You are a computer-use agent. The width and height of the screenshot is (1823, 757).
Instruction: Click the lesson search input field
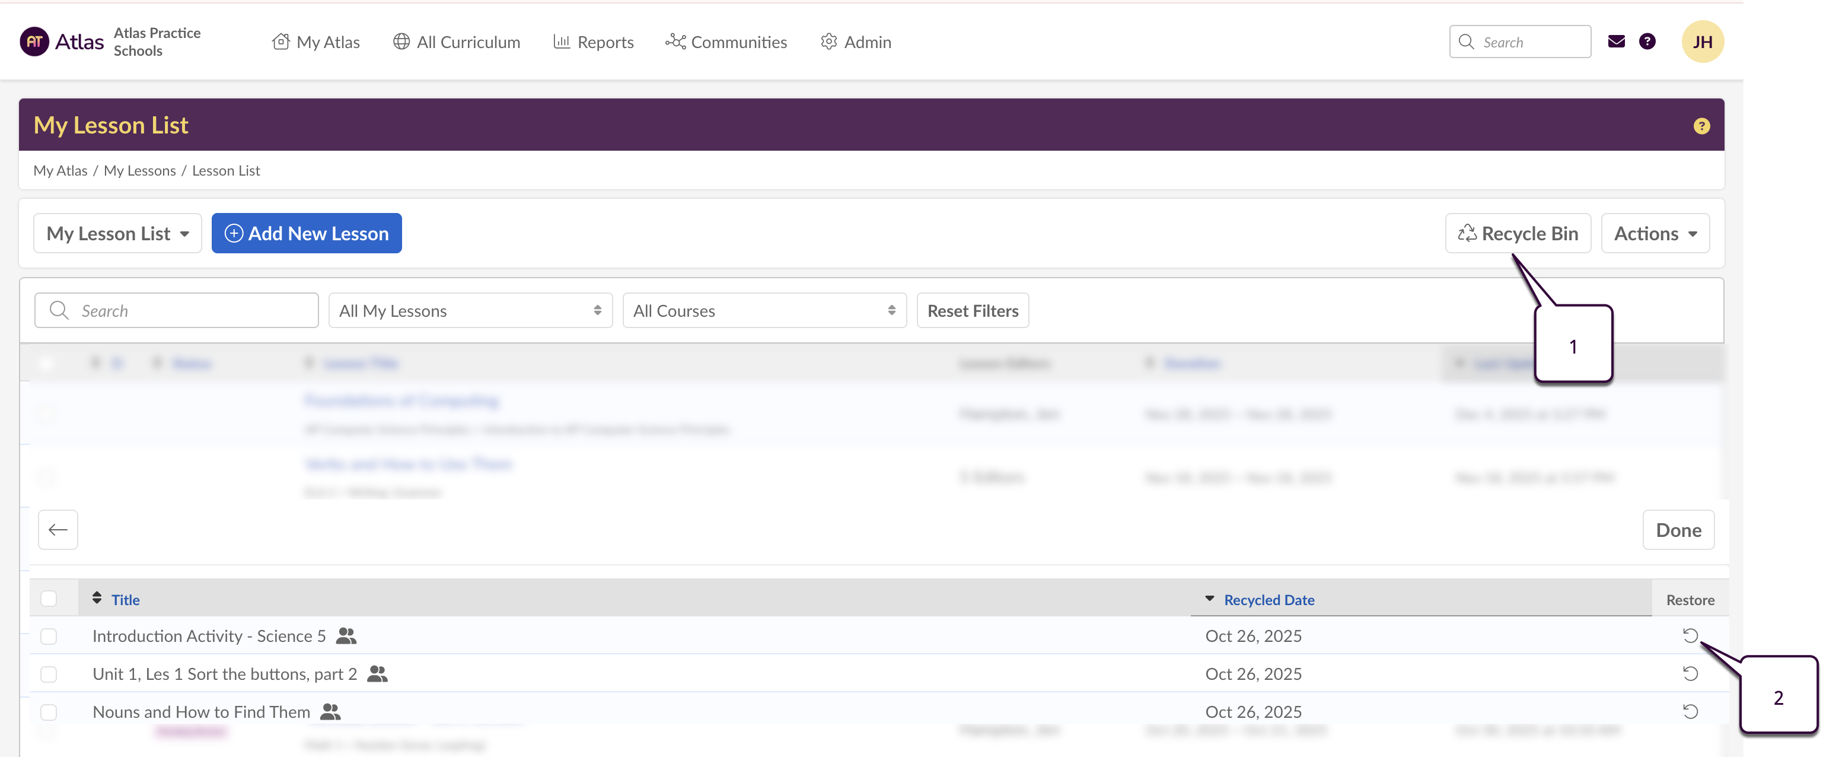click(177, 311)
